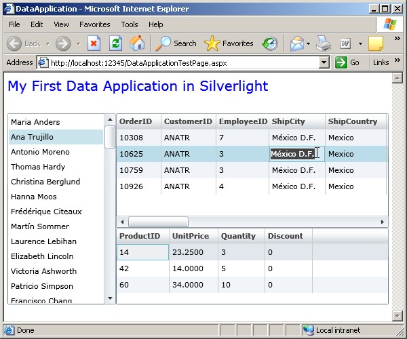Expand the Edit with Word dropdown arrow

pyautogui.click(x=360, y=43)
